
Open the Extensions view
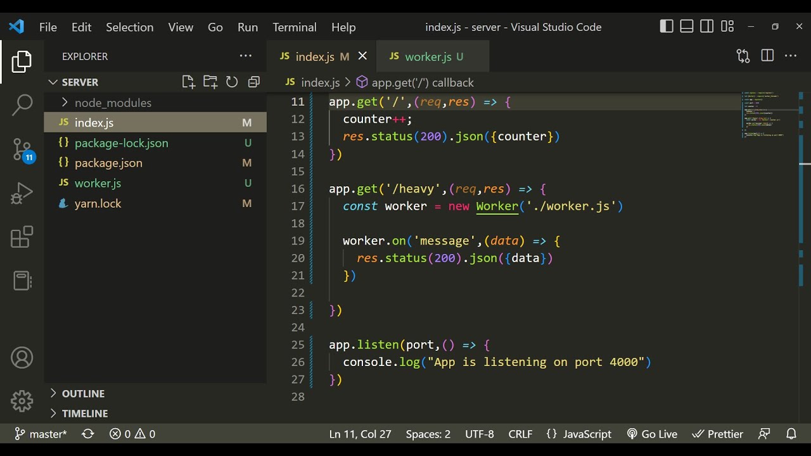(x=22, y=237)
